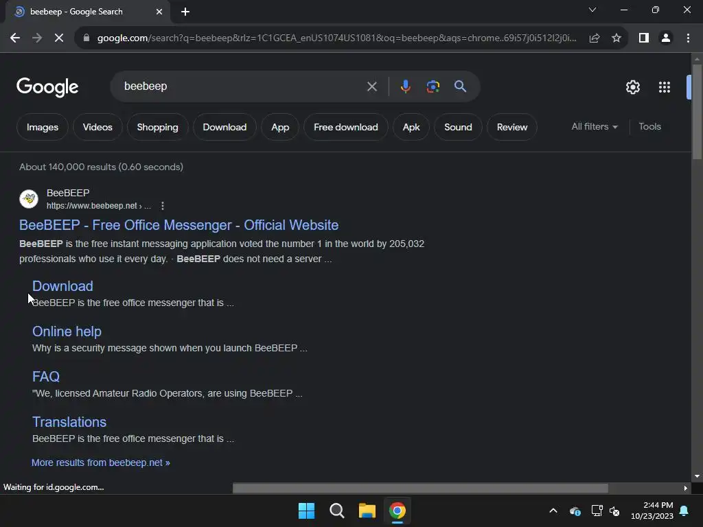
Task: Filter results by Shopping
Action: coord(157,127)
